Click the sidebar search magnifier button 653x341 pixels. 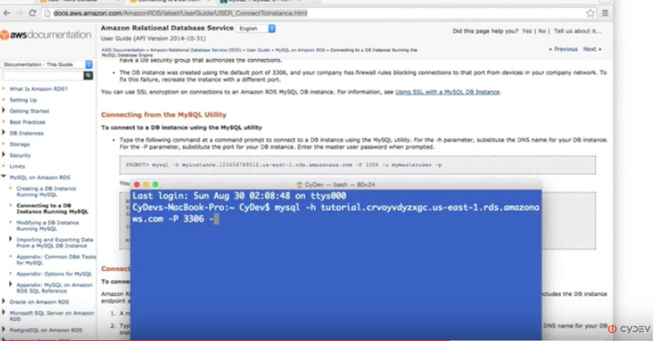88,75
